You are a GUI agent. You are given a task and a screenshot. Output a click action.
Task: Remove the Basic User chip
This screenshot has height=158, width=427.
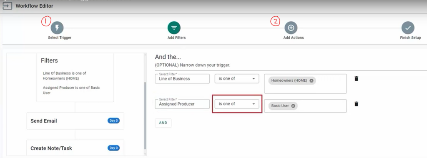click(x=293, y=106)
